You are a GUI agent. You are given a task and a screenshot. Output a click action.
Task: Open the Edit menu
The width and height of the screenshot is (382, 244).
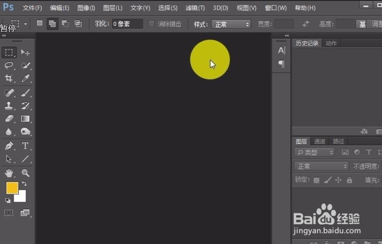pos(60,8)
